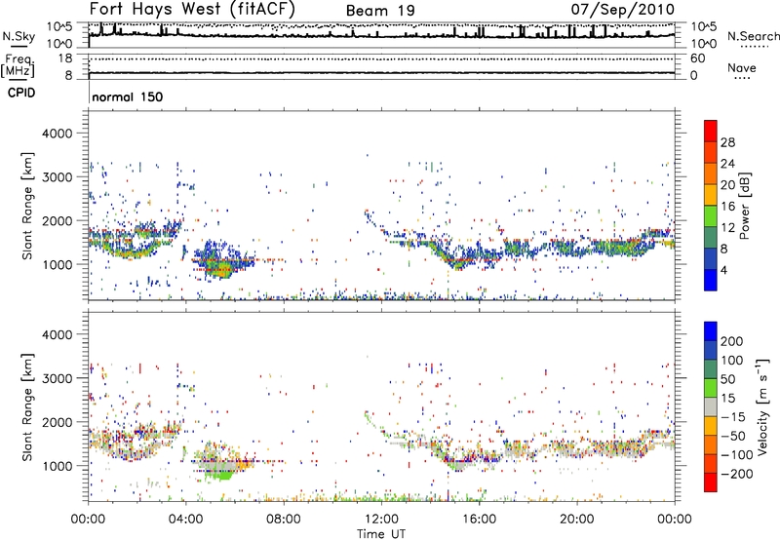Click the '-200' velocity color bar value

(737, 474)
